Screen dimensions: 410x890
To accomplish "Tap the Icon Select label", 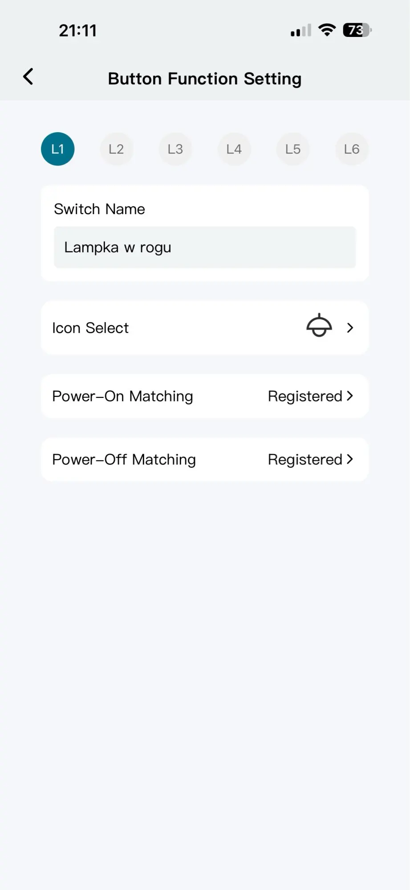I will coord(90,328).
